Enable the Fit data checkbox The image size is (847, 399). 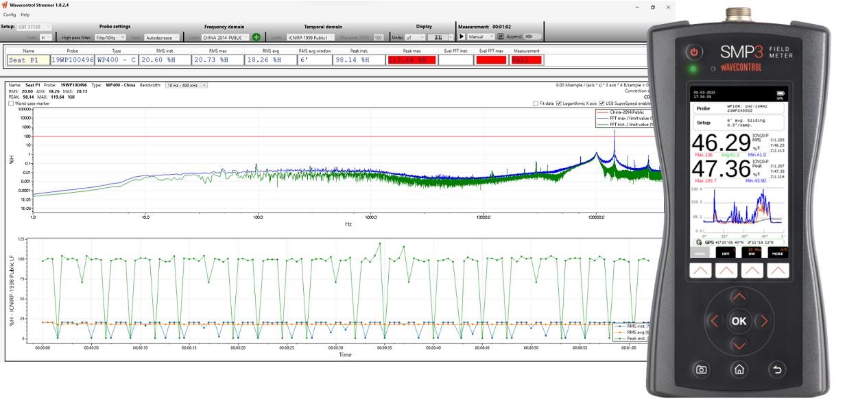(536, 104)
